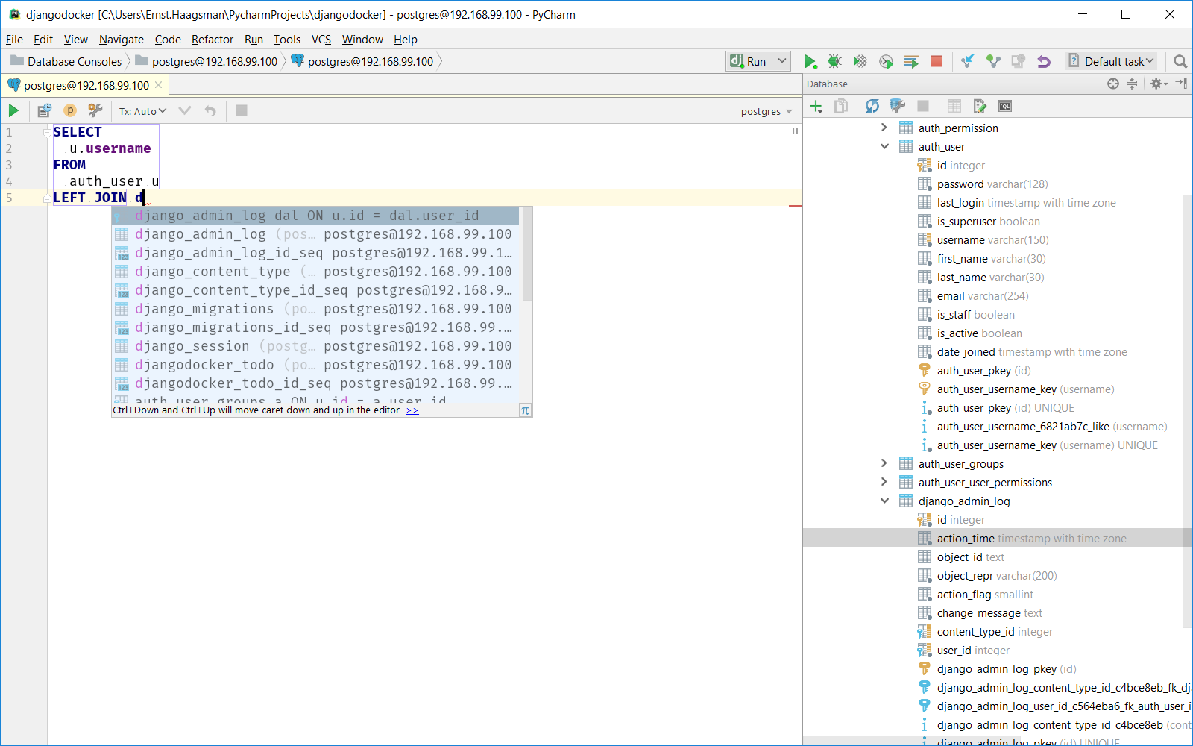Image resolution: width=1193 pixels, height=746 pixels.
Task: Open the Default task dropdown
Action: tap(1112, 61)
